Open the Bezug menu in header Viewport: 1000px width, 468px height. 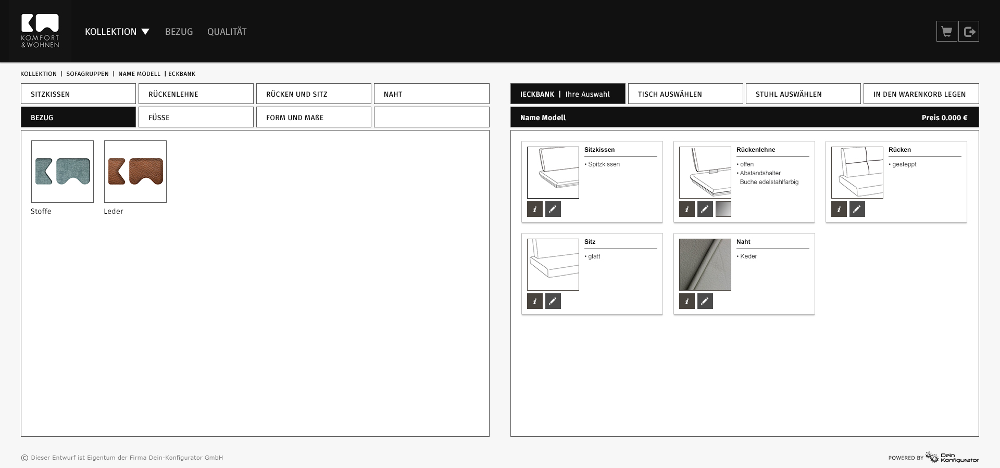pos(179,32)
